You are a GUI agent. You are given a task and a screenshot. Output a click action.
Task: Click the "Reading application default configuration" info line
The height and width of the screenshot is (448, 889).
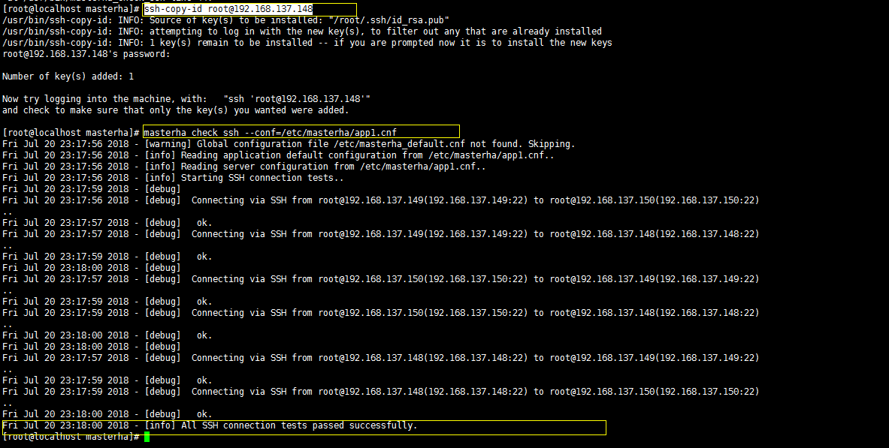[278, 155]
